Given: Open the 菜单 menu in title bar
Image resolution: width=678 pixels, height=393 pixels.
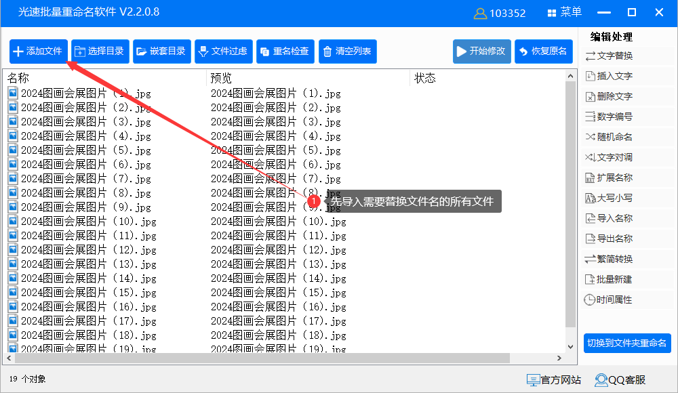Looking at the screenshot, I should click(x=564, y=13).
